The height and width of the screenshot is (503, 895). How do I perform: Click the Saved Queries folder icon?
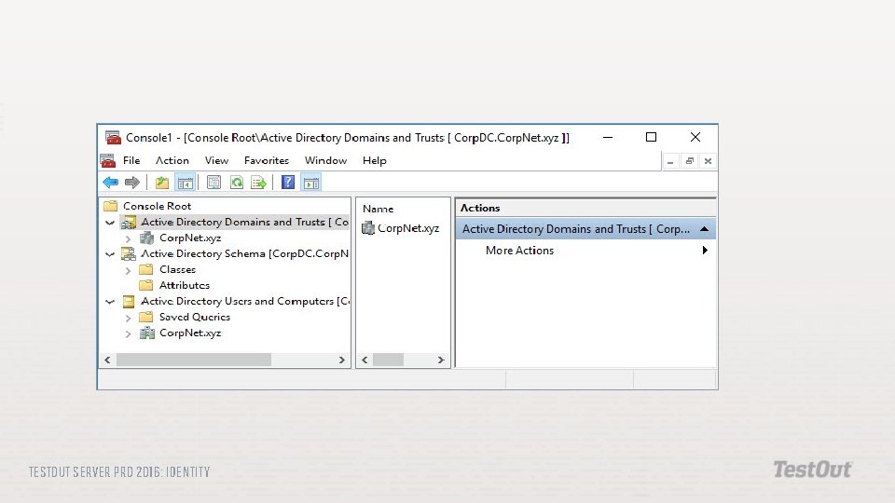coord(146,317)
